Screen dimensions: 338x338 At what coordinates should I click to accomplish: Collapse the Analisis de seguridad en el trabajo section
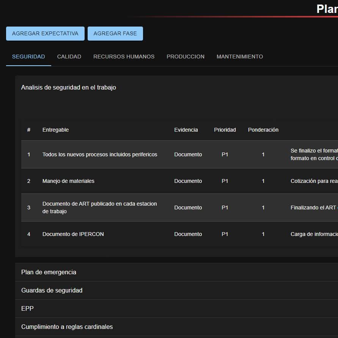tap(69, 88)
